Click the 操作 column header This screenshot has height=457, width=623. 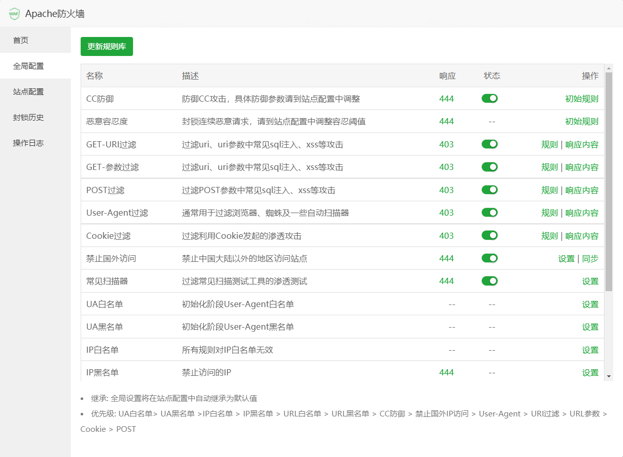[590, 76]
